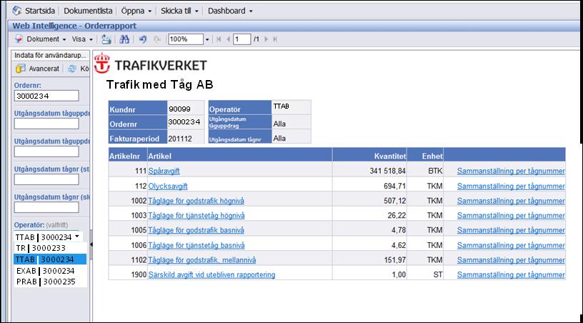Click the Kundnr value 90099
The width and height of the screenshot is (583, 323).
pos(179,109)
